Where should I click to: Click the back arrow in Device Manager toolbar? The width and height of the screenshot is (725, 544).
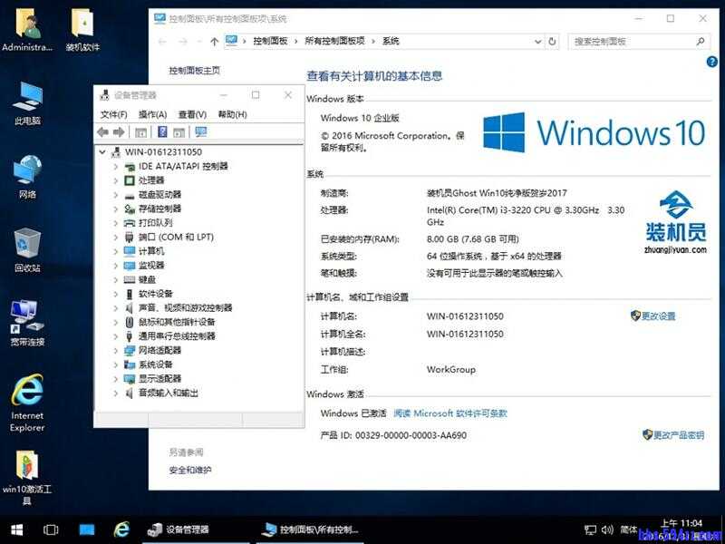pos(103,132)
